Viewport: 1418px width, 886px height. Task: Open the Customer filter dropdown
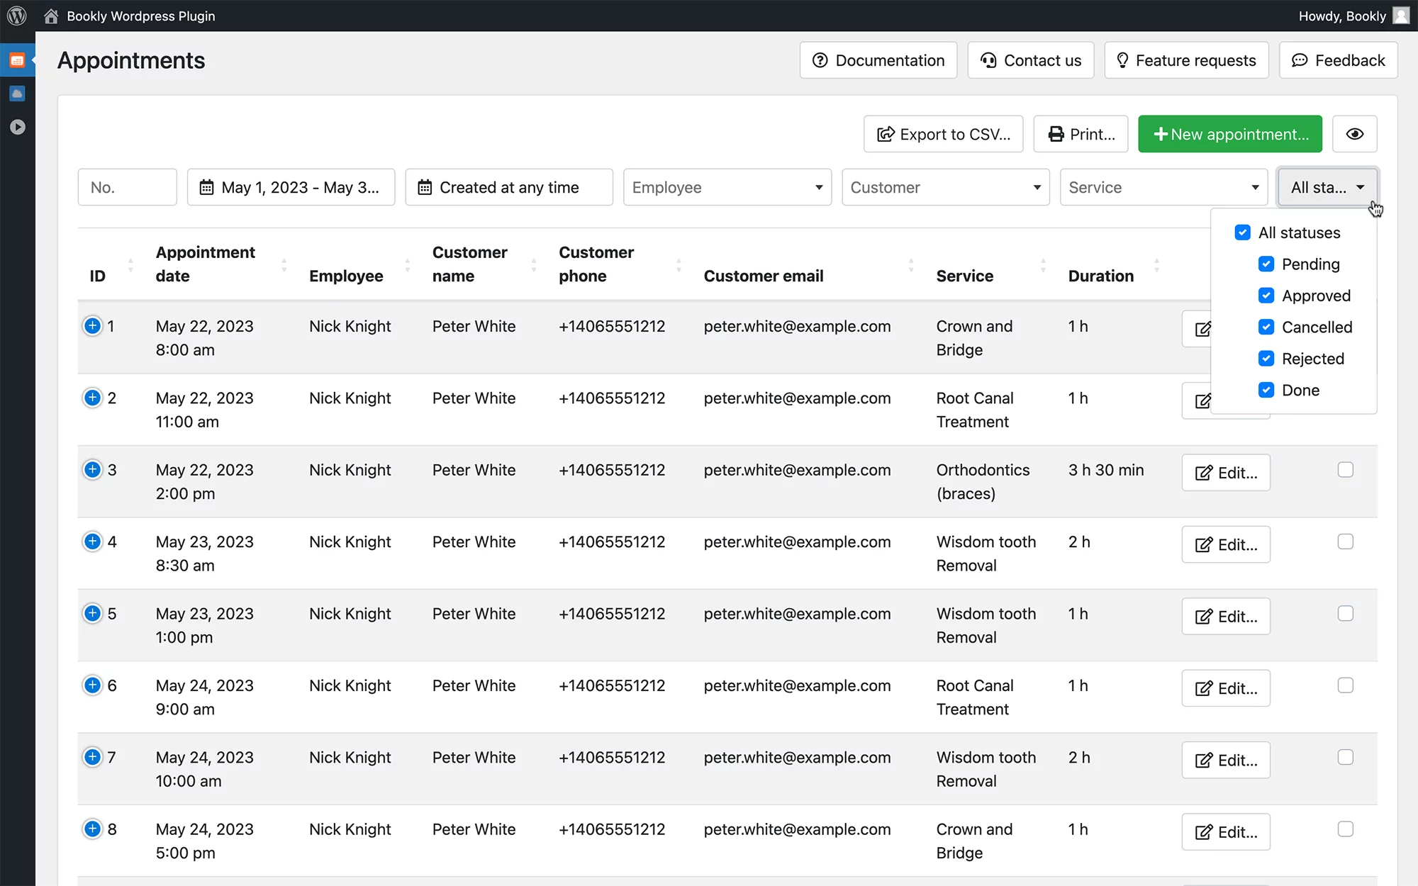tap(946, 187)
